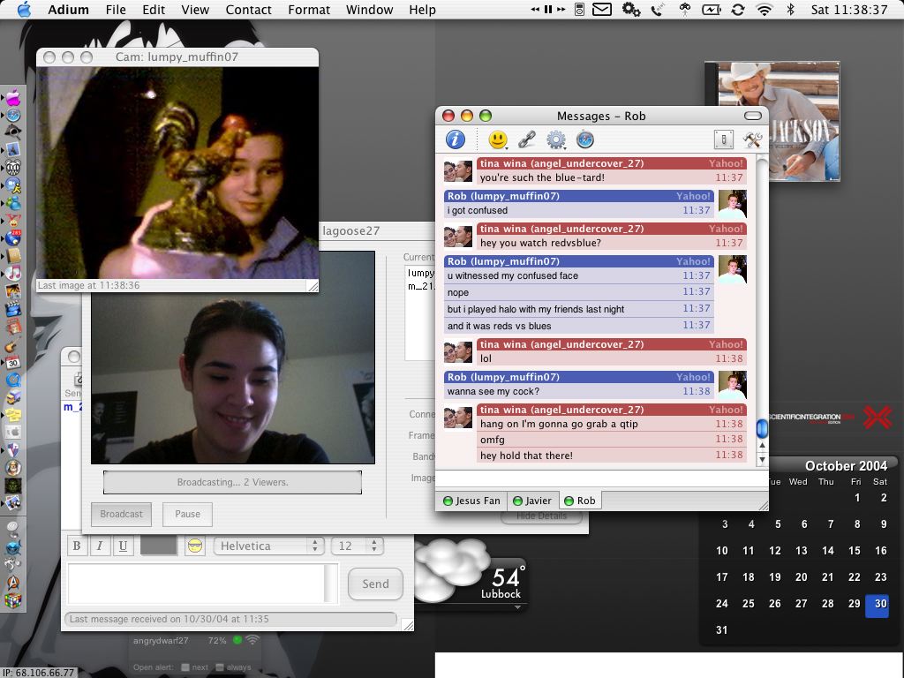Click the Send button
The height and width of the screenshot is (678, 904).
click(375, 584)
